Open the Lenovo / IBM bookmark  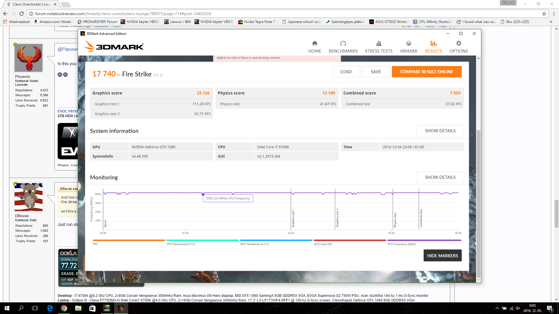178,22
